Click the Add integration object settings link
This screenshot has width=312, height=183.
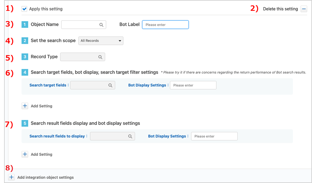pos(45,178)
